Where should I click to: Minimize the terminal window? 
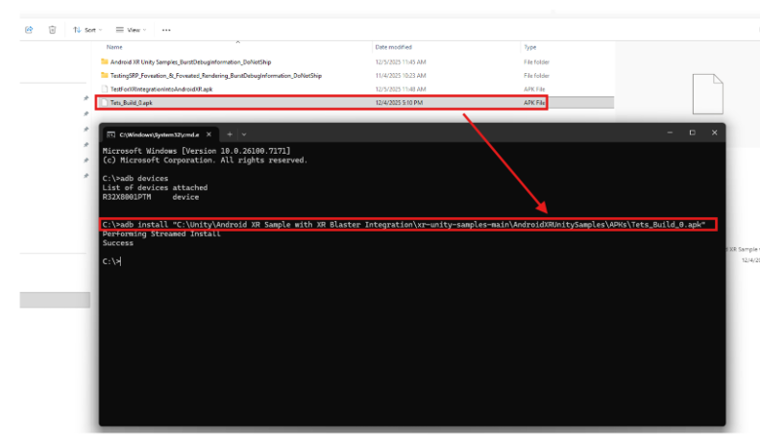click(669, 132)
